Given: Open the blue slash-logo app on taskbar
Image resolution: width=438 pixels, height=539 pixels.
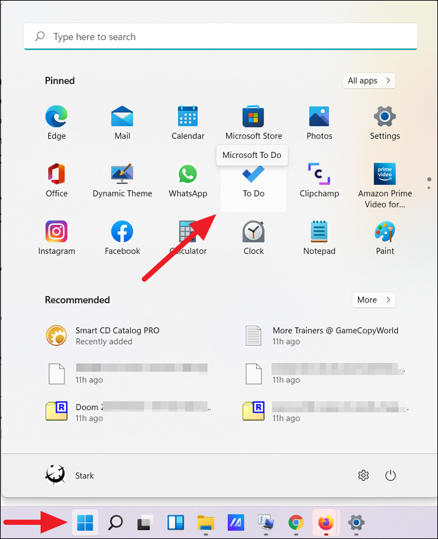Looking at the screenshot, I should pyautogui.click(x=236, y=522).
